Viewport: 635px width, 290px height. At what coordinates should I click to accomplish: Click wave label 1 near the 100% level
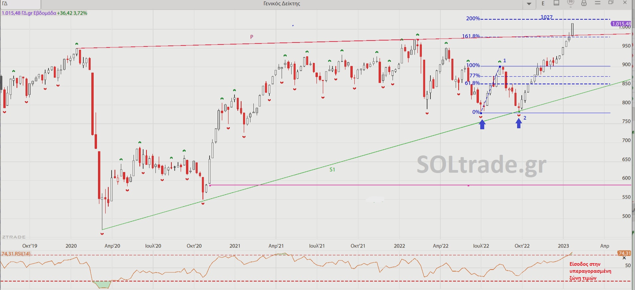(x=504, y=61)
